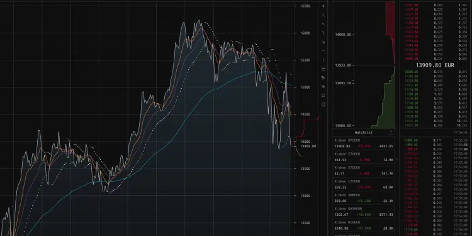Expand panel with right chevron beside watchlist

pyautogui.click(x=397, y=159)
